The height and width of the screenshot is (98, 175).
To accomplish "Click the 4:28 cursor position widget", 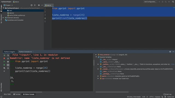I will point(144,97).
